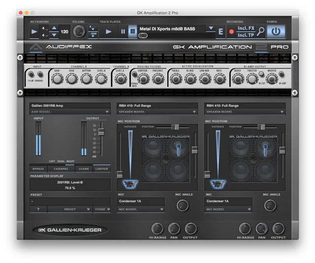The height and width of the screenshot is (263, 315).
Task: Click the right cabinet mic position slider
Action: click(261, 127)
